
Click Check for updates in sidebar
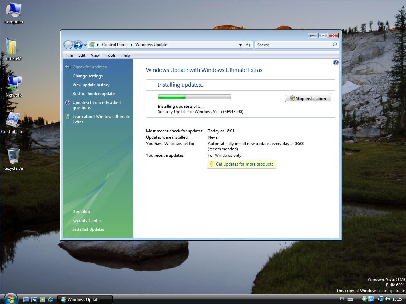(90, 67)
